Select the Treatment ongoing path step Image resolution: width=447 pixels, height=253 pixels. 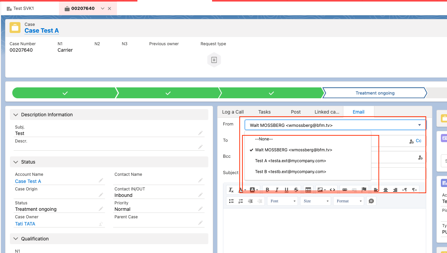point(375,93)
